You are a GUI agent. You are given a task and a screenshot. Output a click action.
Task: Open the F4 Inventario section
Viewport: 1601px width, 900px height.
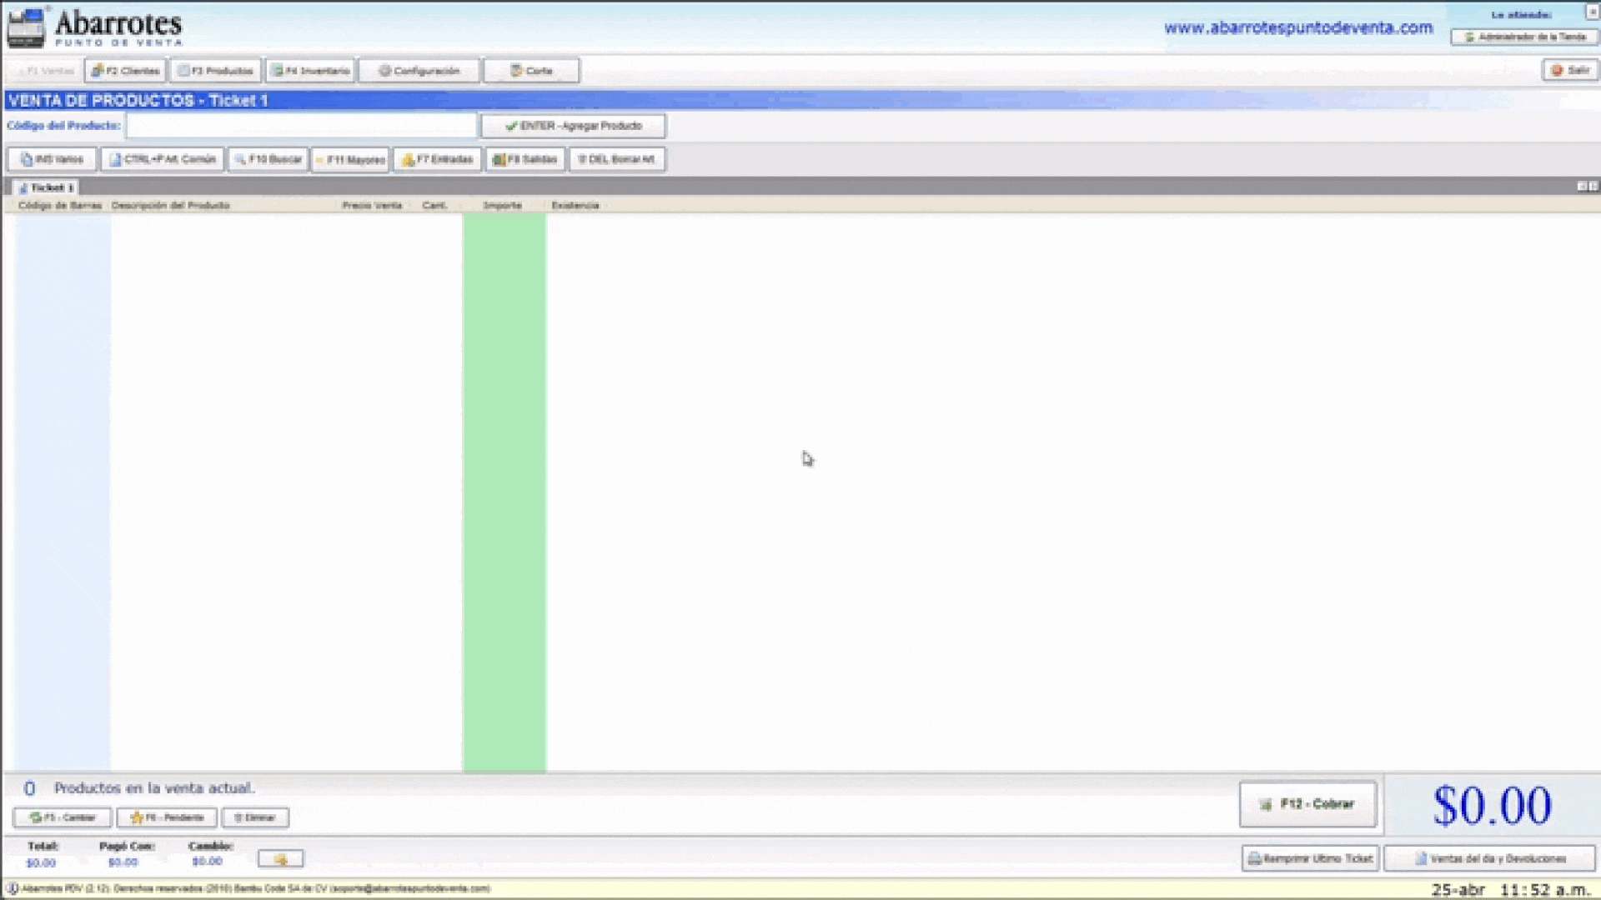click(310, 70)
